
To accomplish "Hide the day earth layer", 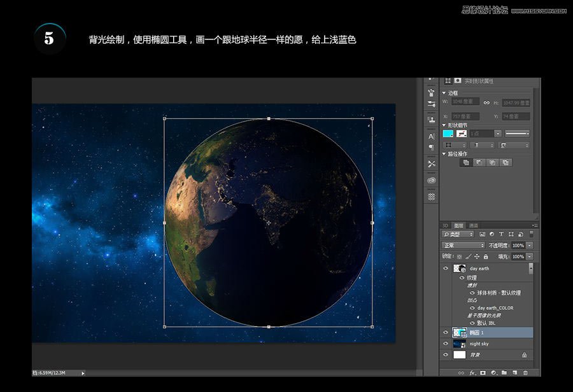I will point(446,268).
